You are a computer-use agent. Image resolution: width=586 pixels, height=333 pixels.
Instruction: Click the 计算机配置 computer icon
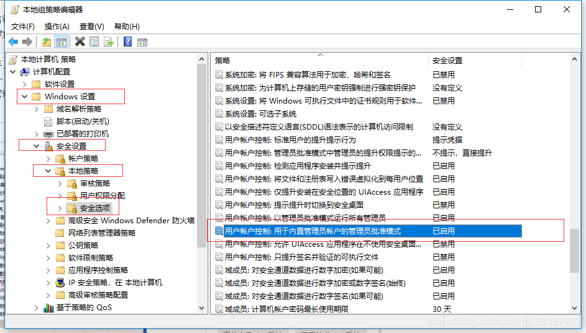[25, 71]
